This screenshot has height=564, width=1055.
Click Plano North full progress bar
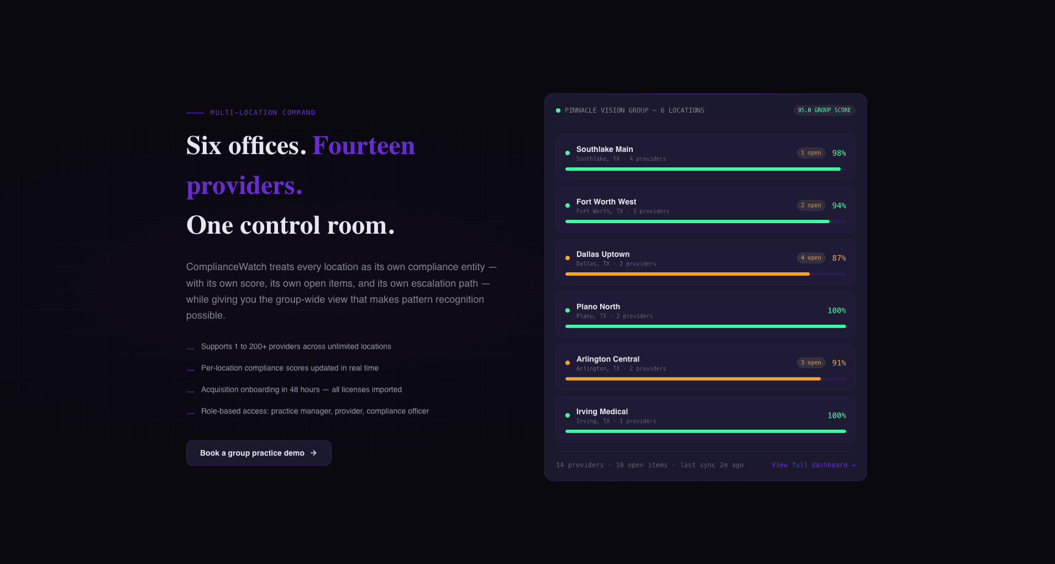pos(706,326)
